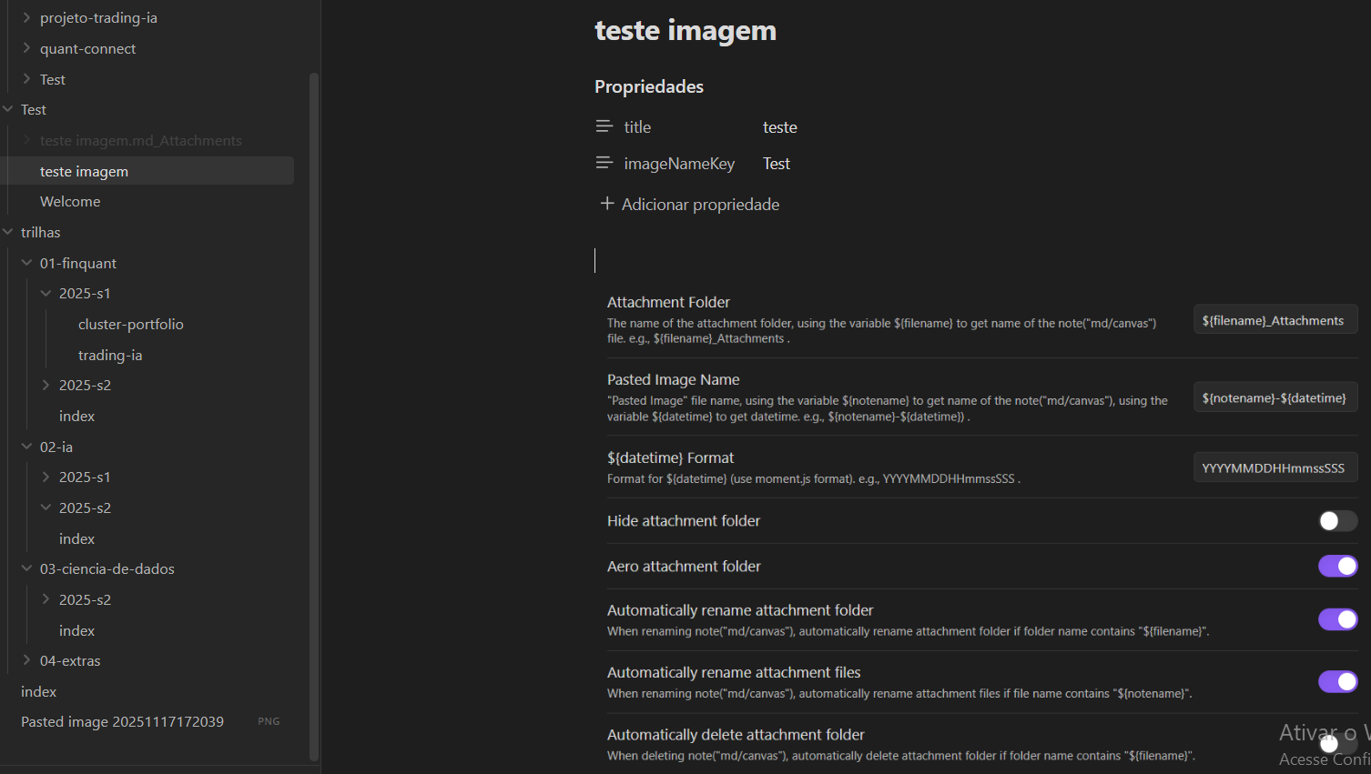1371x774 pixels.
Task: Turn off Automatically rename attachment folder
Action: point(1337,619)
